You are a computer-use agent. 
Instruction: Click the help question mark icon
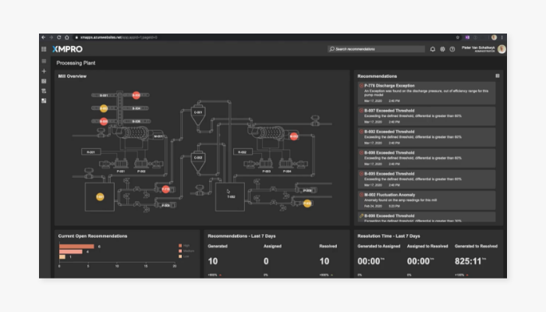[452, 49]
